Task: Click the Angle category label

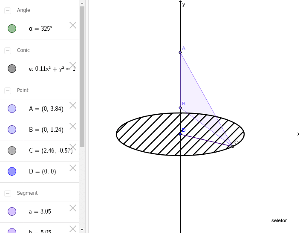Action: (23, 10)
